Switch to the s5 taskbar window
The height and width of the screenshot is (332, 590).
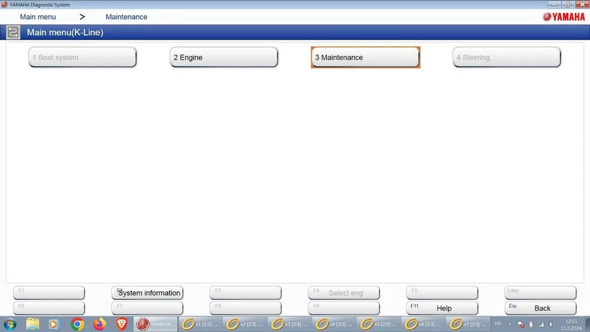pos(379,324)
